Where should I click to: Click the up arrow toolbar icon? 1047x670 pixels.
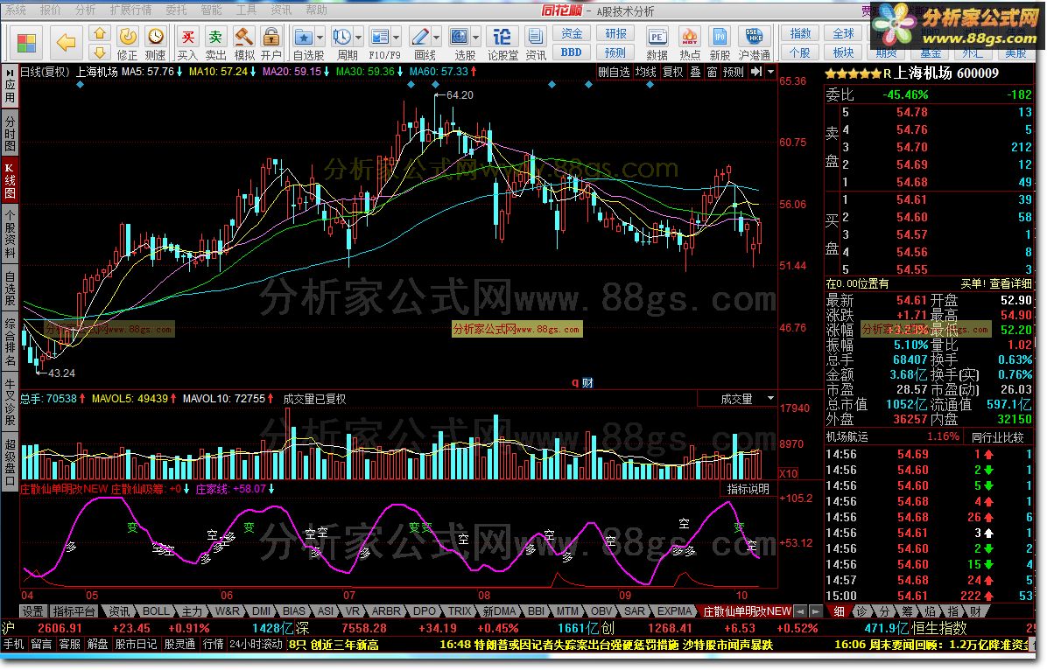coord(99,33)
